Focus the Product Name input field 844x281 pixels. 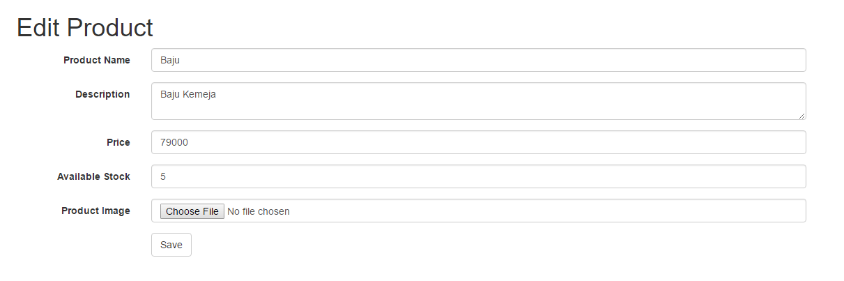click(x=478, y=60)
